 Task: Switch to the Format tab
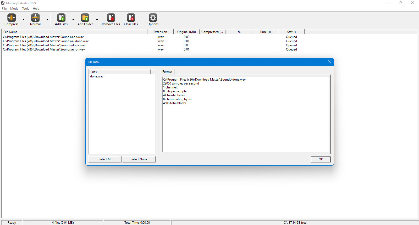167,72
